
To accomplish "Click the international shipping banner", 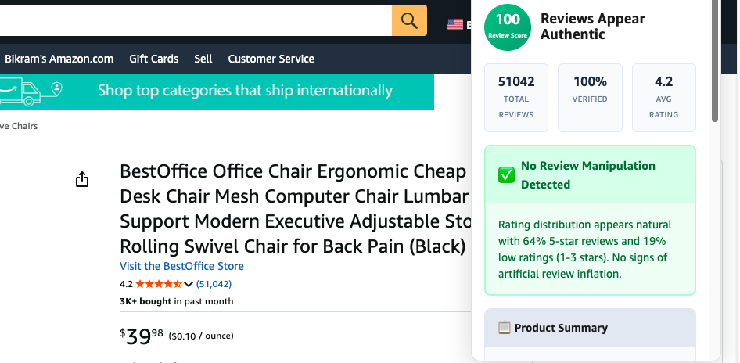I will coord(217,92).
